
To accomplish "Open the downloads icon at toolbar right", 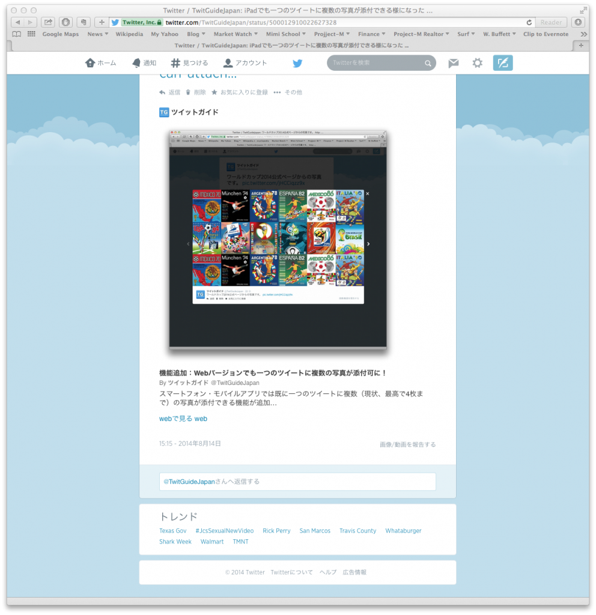I will tap(578, 22).
